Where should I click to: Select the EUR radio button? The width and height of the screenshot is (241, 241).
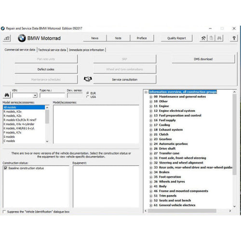[88, 93]
